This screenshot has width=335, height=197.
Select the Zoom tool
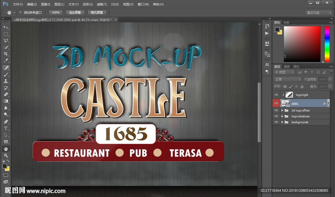pyautogui.click(x=6, y=156)
